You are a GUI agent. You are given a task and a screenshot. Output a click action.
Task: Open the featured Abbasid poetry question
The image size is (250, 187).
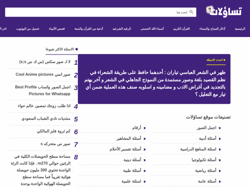point(155,84)
